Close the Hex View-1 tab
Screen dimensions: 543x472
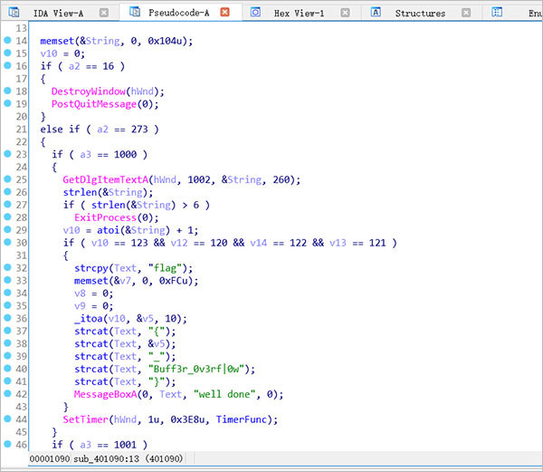coord(345,13)
